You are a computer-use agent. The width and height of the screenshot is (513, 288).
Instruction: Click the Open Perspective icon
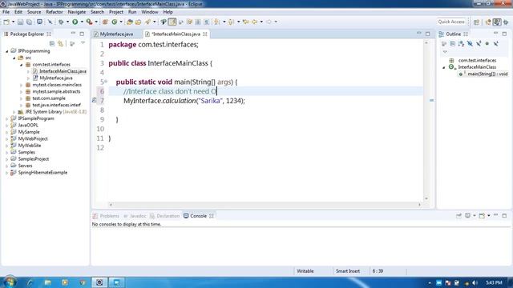[476, 22]
